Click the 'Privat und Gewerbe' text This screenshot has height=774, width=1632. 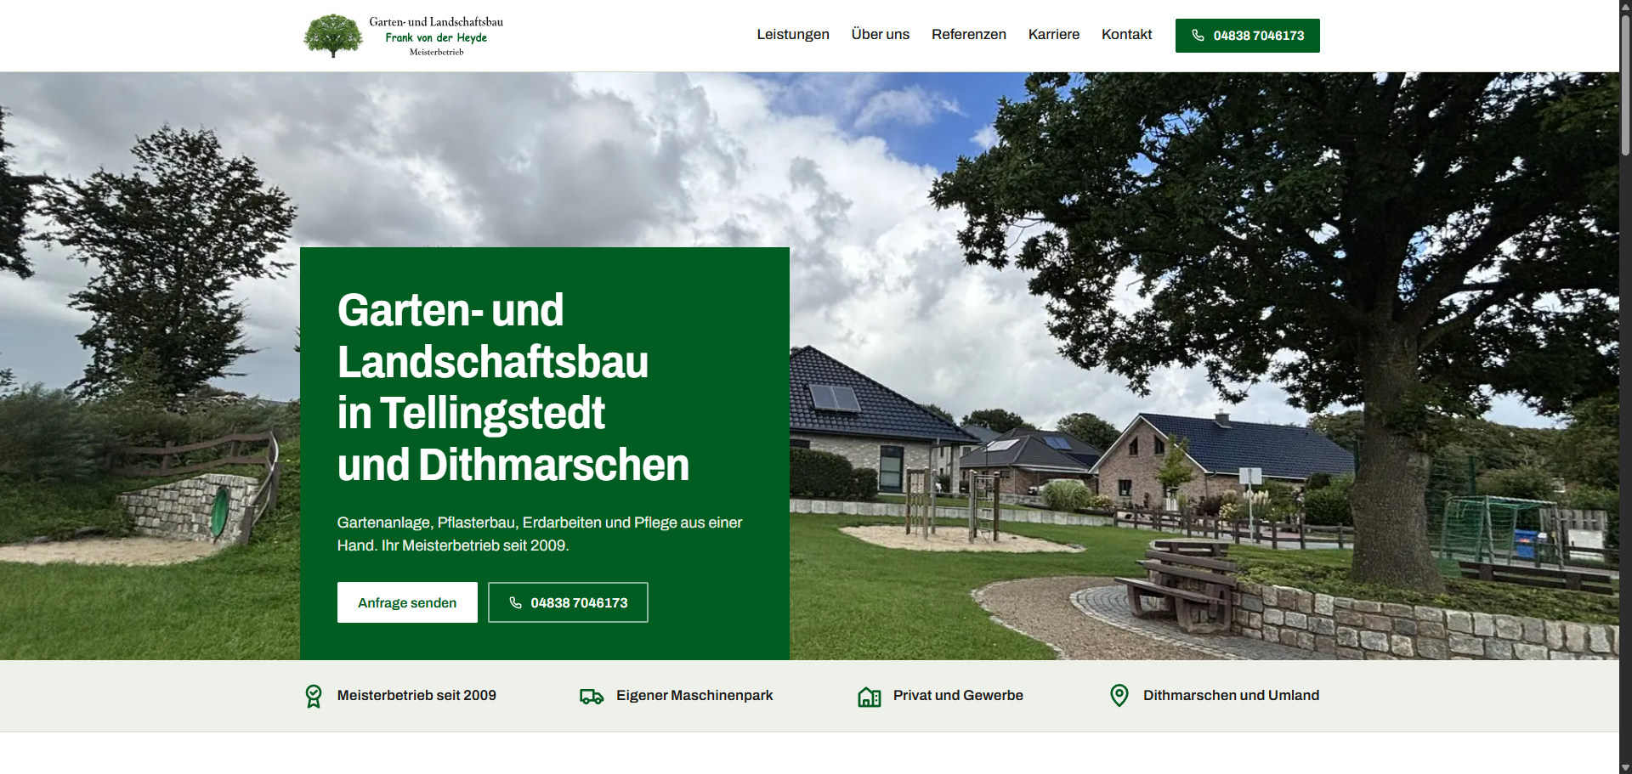tap(958, 696)
